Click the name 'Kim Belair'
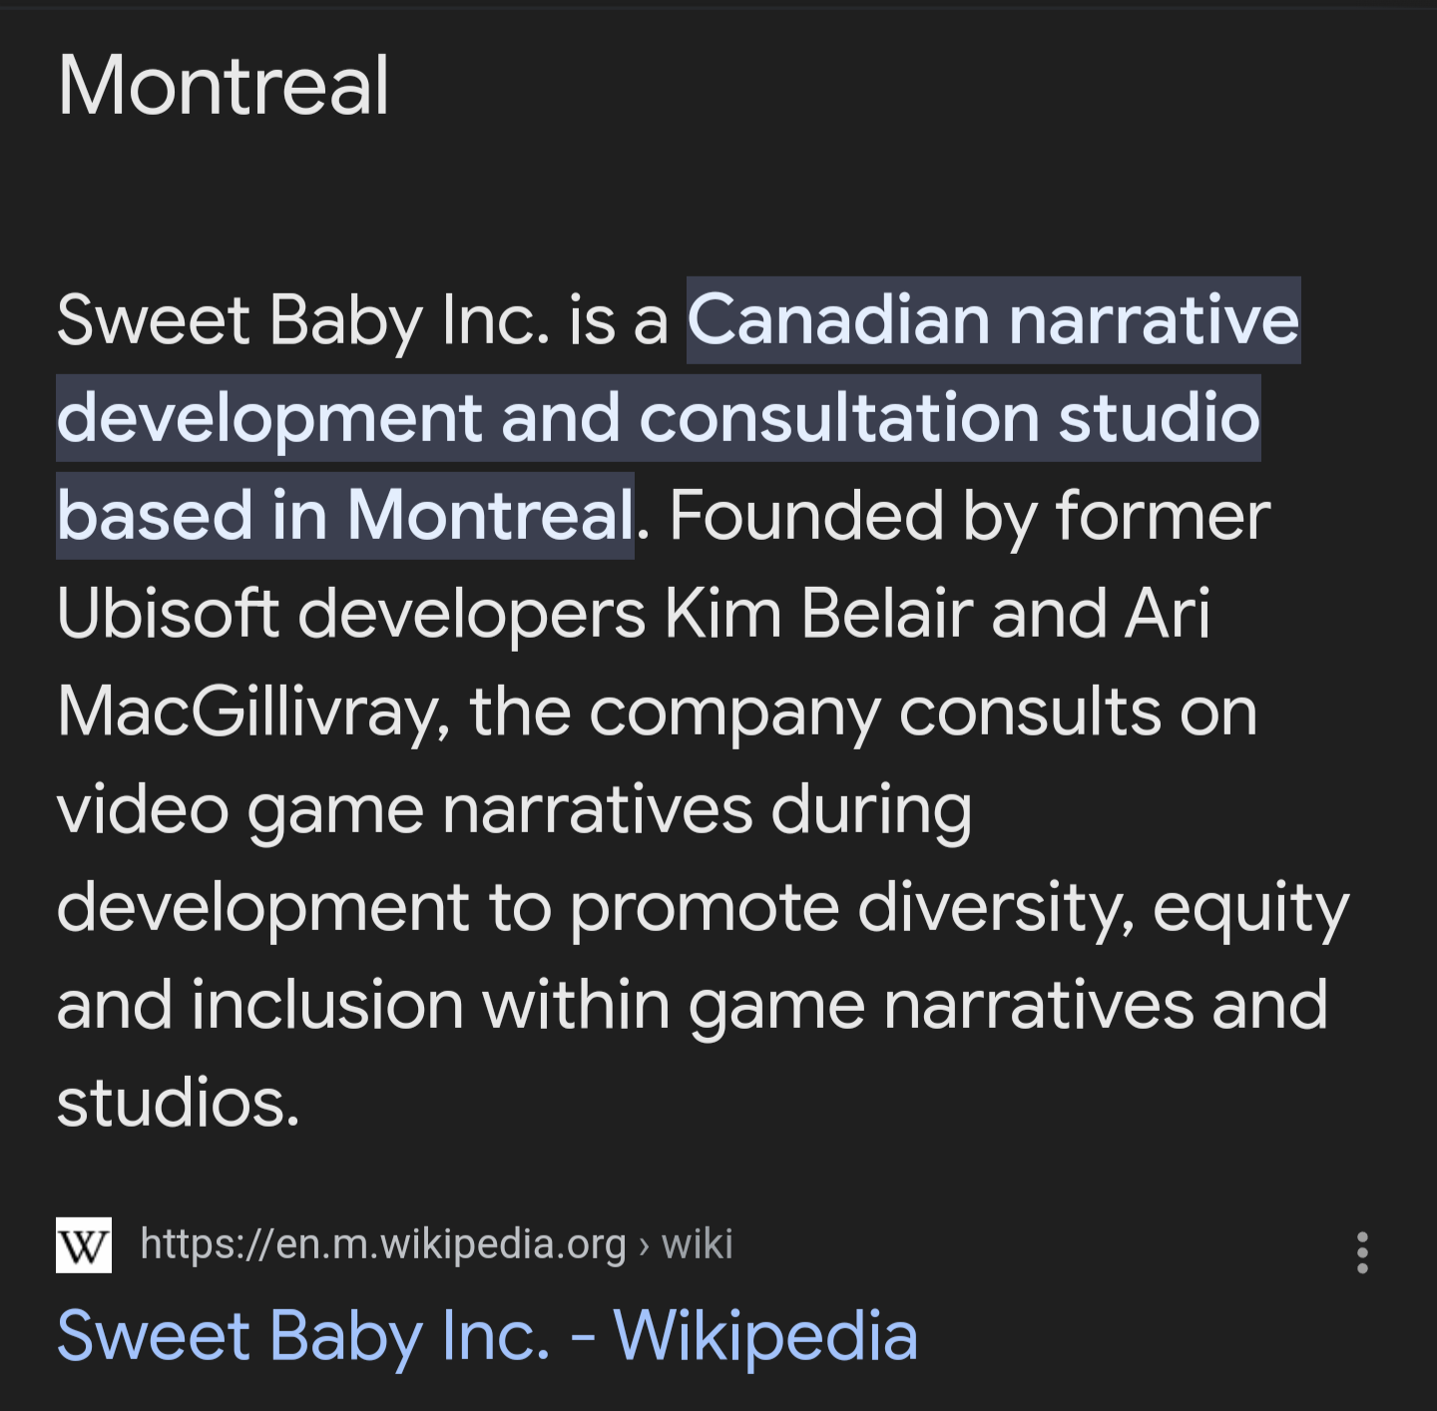 tap(818, 613)
